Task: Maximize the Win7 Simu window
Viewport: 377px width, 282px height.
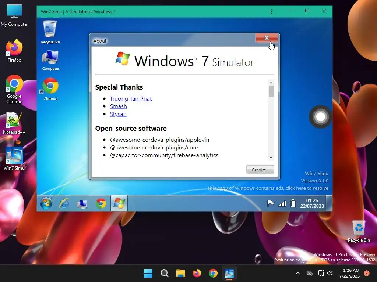Action: 307,11
